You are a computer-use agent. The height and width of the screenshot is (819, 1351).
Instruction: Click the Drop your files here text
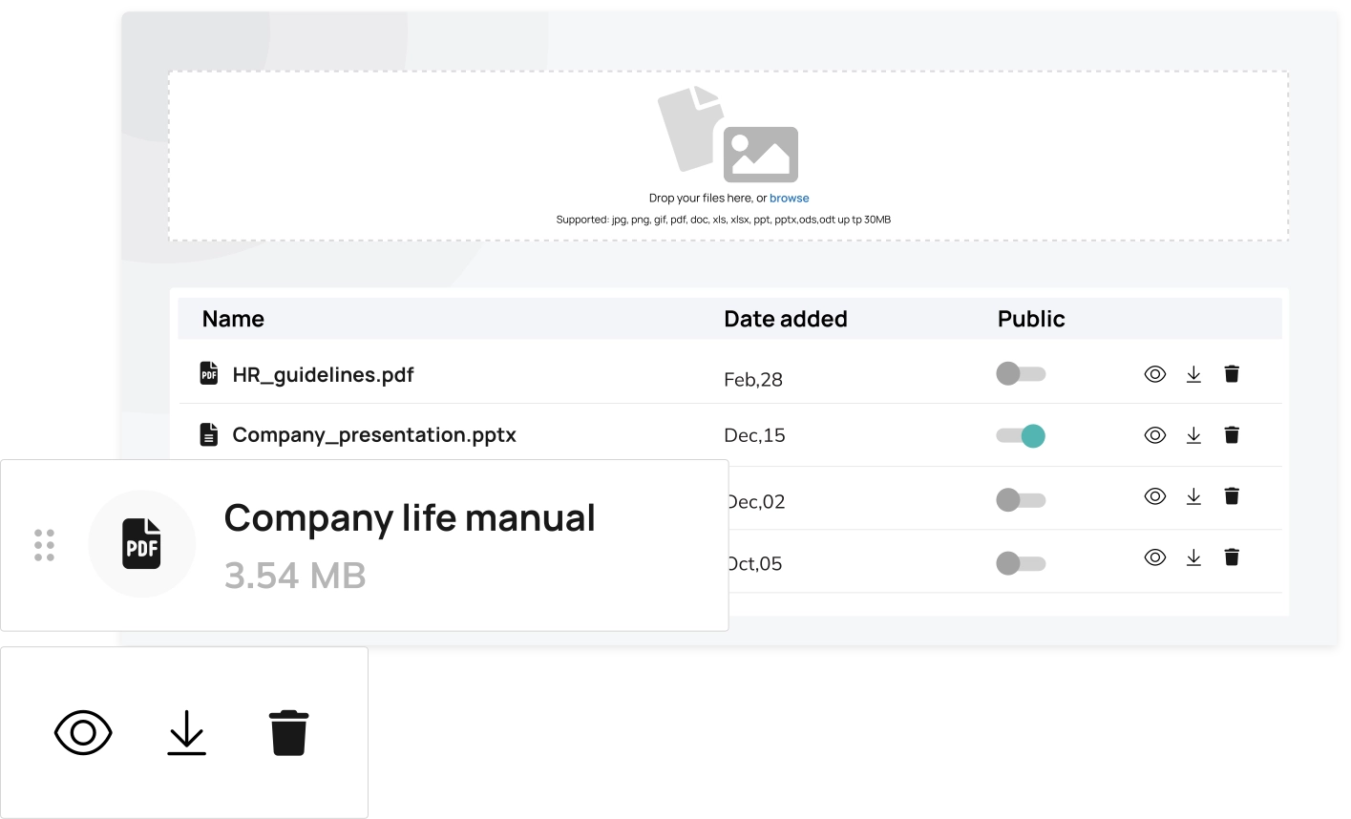pos(707,199)
